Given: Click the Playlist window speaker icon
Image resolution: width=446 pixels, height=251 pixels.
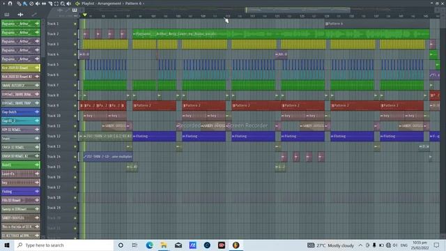Looking at the screenshot, I should [x=77, y=3].
